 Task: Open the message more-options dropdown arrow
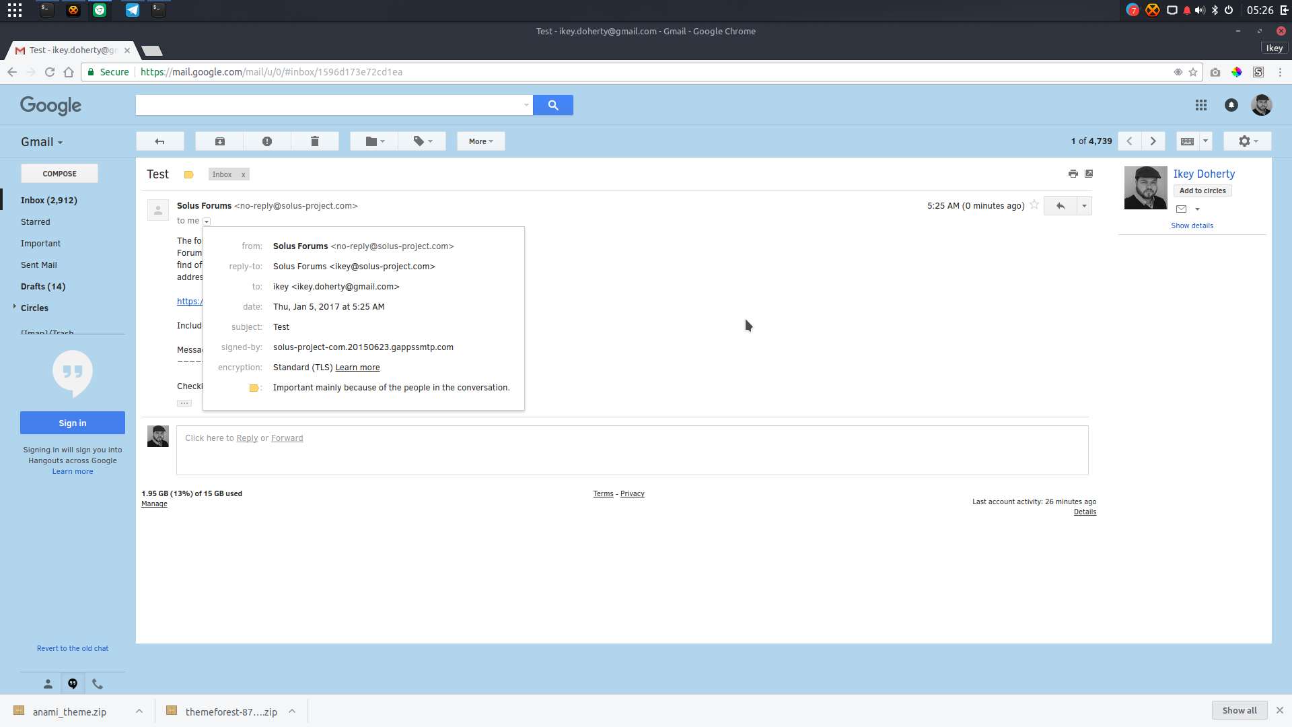click(x=1084, y=206)
